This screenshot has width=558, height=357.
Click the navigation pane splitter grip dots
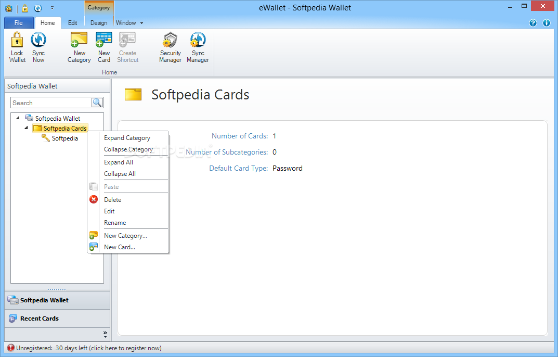coord(57,289)
